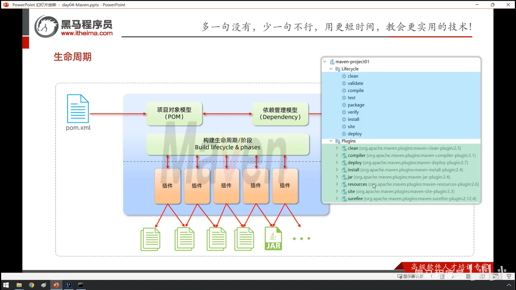Expand the jar plugin chevron
The image size is (516, 290).
(x=337, y=177)
